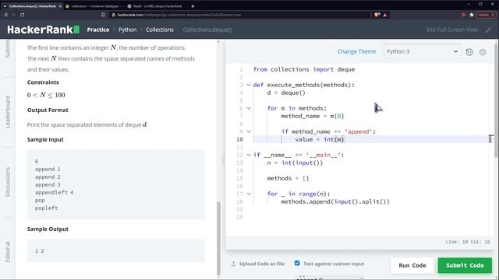Screen dimensions: 499x280
Task: Open a new browser tab with plus
Action: point(193,6)
